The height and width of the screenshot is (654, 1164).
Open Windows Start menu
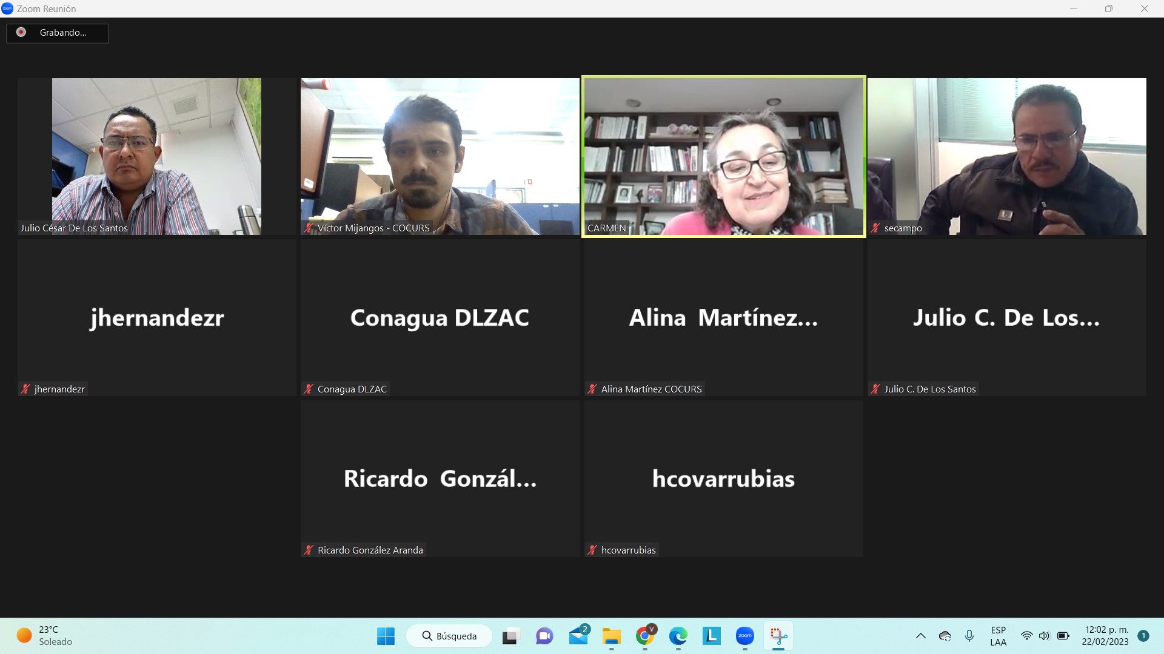[386, 636]
